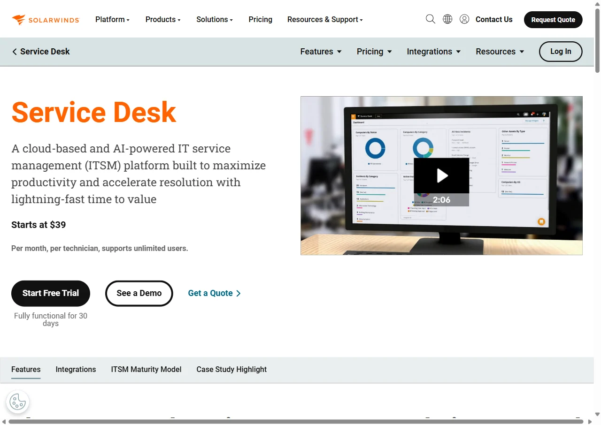
Task: Select the Features tab
Action: [26, 370]
